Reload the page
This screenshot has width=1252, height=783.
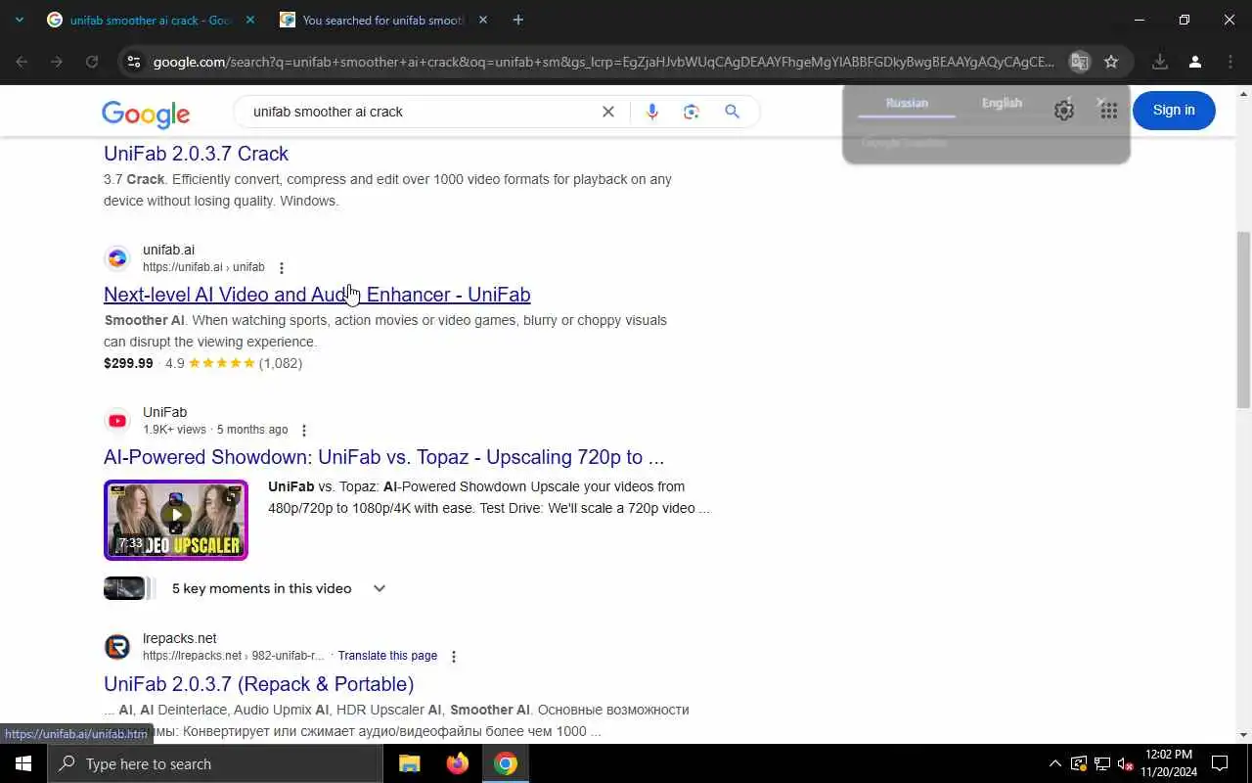tap(92, 62)
